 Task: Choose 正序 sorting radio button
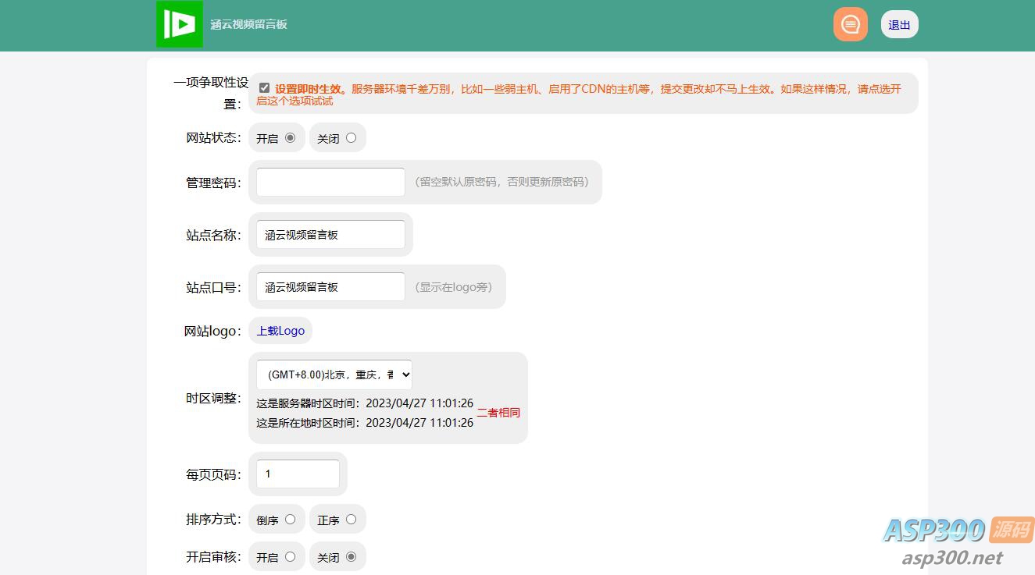(351, 519)
